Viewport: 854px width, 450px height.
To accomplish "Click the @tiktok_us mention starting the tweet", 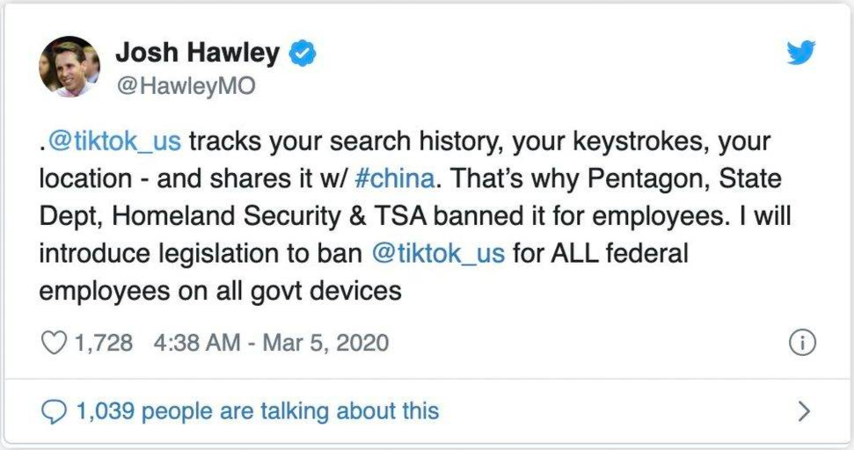I will 111,142.
